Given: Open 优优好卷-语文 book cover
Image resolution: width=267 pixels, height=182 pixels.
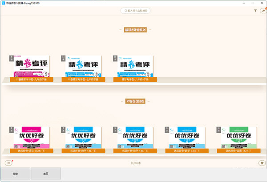Looking at the screenshot, I should point(32,138).
